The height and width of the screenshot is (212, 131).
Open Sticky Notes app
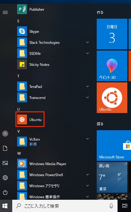(53, 65)
